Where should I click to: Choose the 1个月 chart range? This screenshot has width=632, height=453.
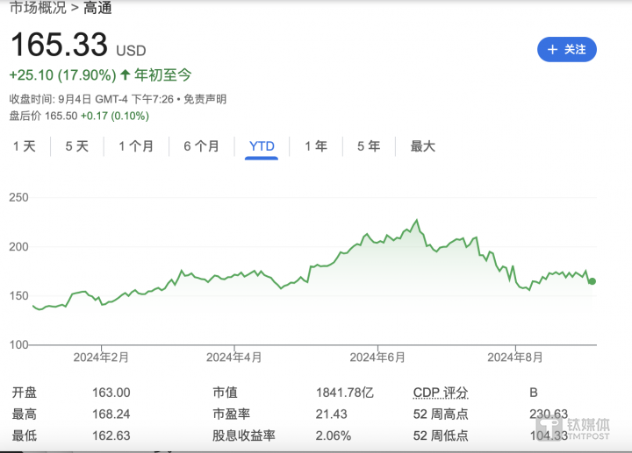coord(136,146)
